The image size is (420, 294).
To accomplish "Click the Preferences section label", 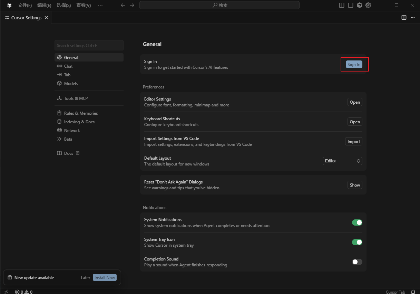I will 154,87.
